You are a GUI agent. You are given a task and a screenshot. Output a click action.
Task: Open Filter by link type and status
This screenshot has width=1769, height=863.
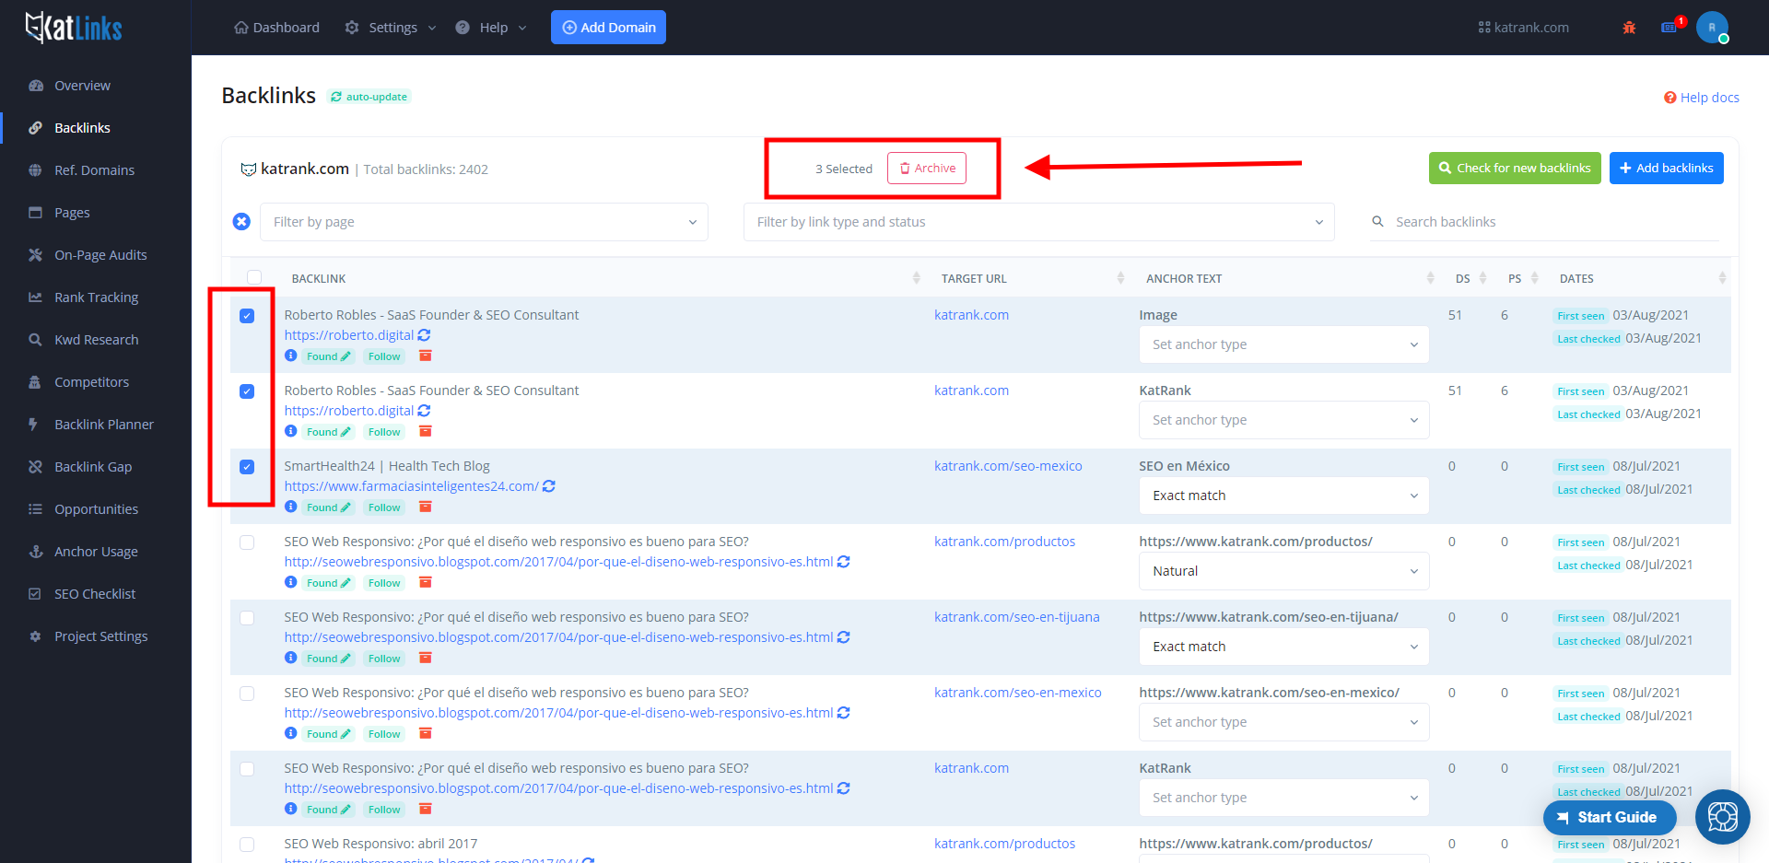tap(1038, 222)
